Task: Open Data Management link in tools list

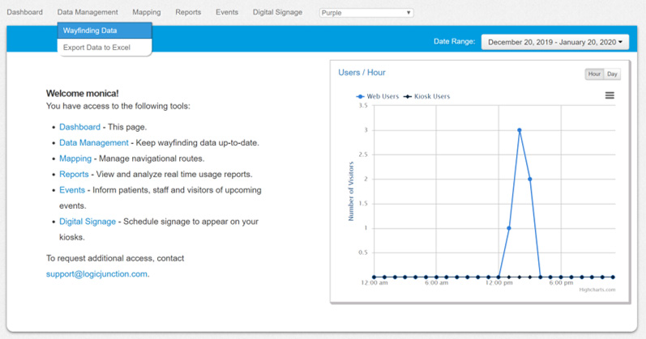Action: tap(94, 142)
